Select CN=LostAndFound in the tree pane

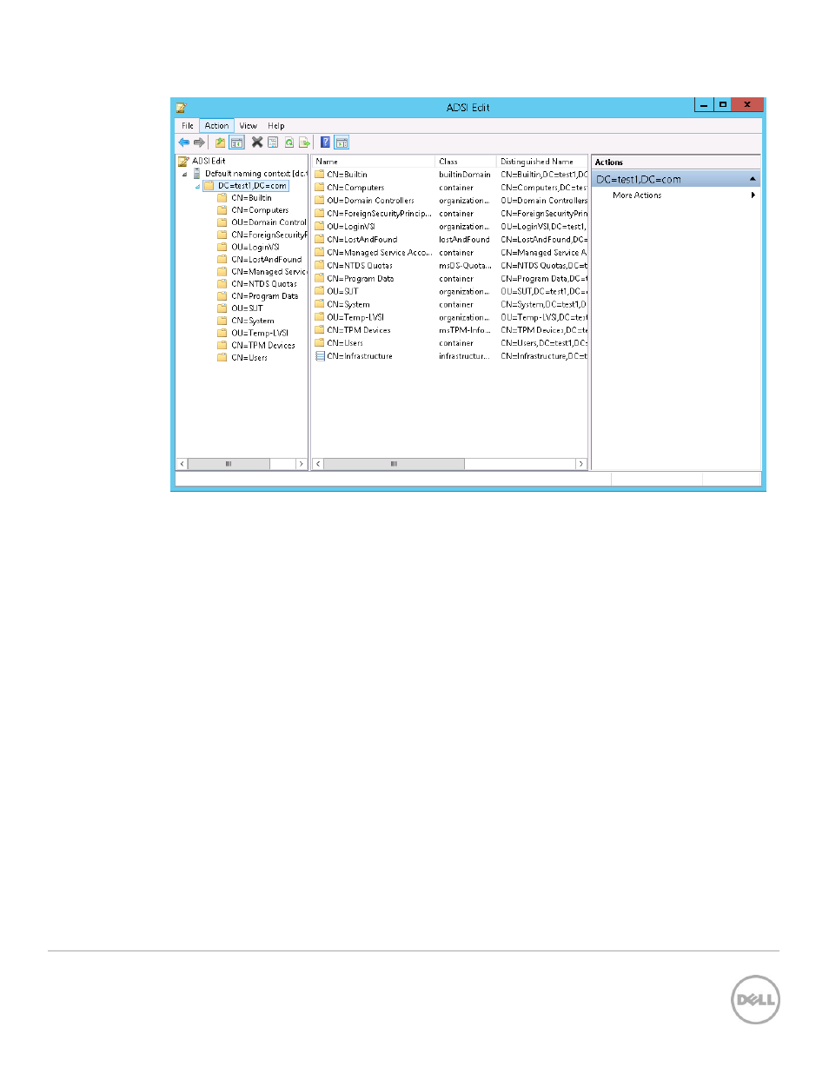click(267, 260)
